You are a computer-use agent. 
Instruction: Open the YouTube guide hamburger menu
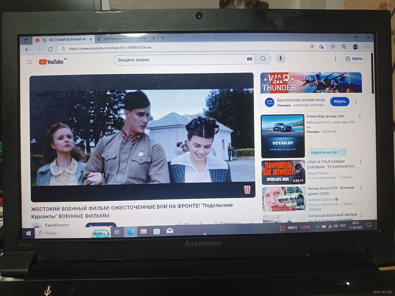(30, 62)
